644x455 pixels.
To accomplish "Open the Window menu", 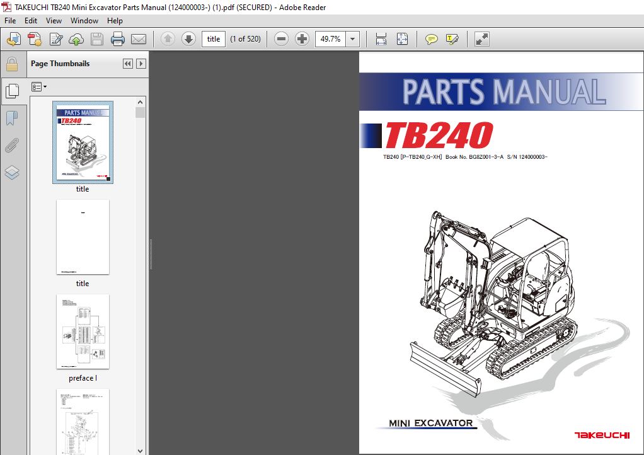I will tap(84, 21).
